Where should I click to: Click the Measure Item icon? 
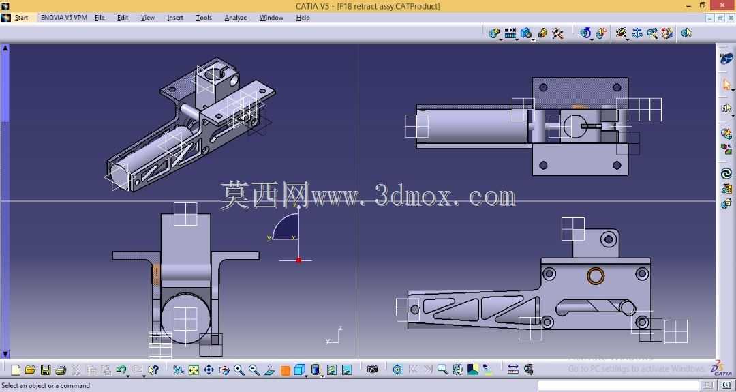(x=529, y=370)
